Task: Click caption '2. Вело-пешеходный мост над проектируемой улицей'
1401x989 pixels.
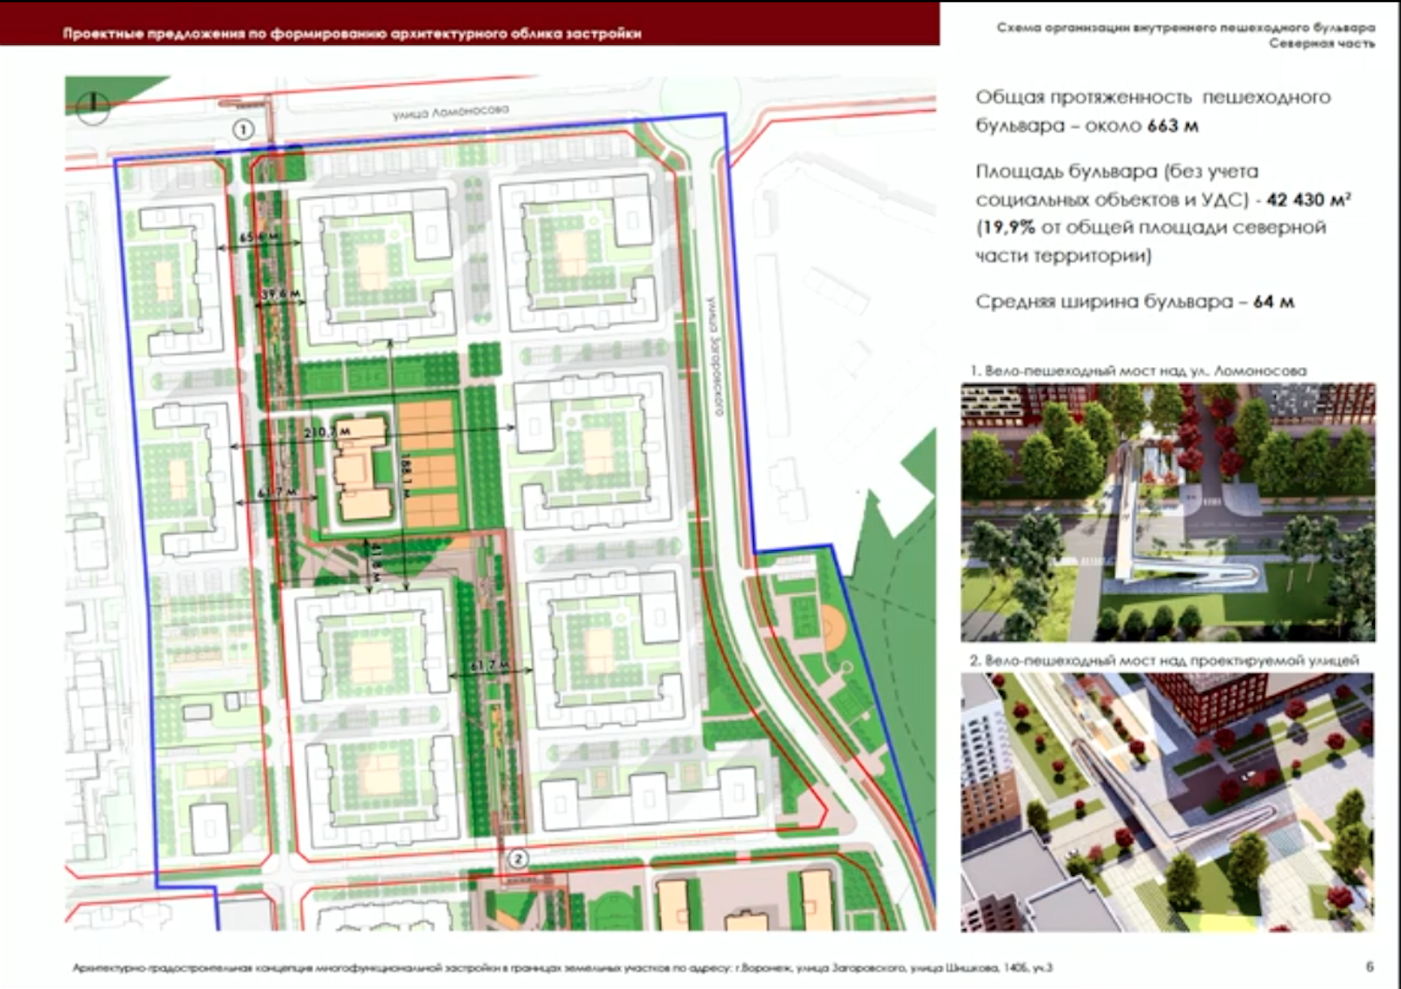Action: [x=1164, y=660]
